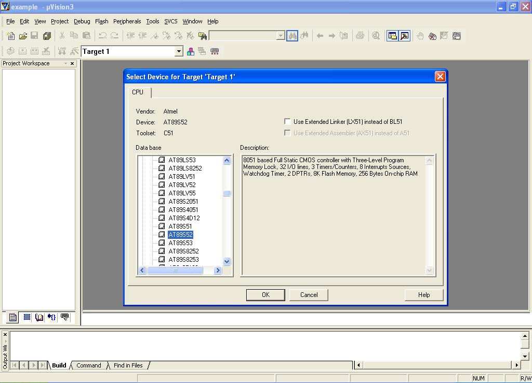Viewport: 532px width, 383px height.
Task: Select AT89S2051 in the device list
Action: point(183,201)
